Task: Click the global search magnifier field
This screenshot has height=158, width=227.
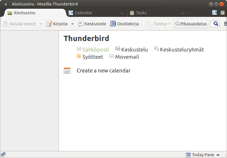Action: coord(215,24)
